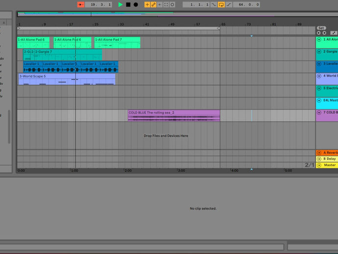Select the 3 Lavalier track header name
The image size is (338, 254).
[x=331, y=64]
